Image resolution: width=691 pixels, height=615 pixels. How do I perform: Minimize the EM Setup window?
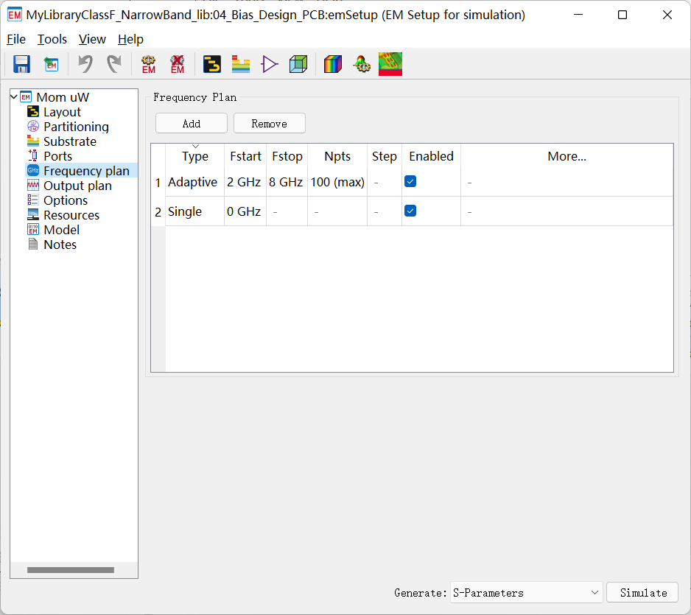pyautogui.click(x=578, y=15)
